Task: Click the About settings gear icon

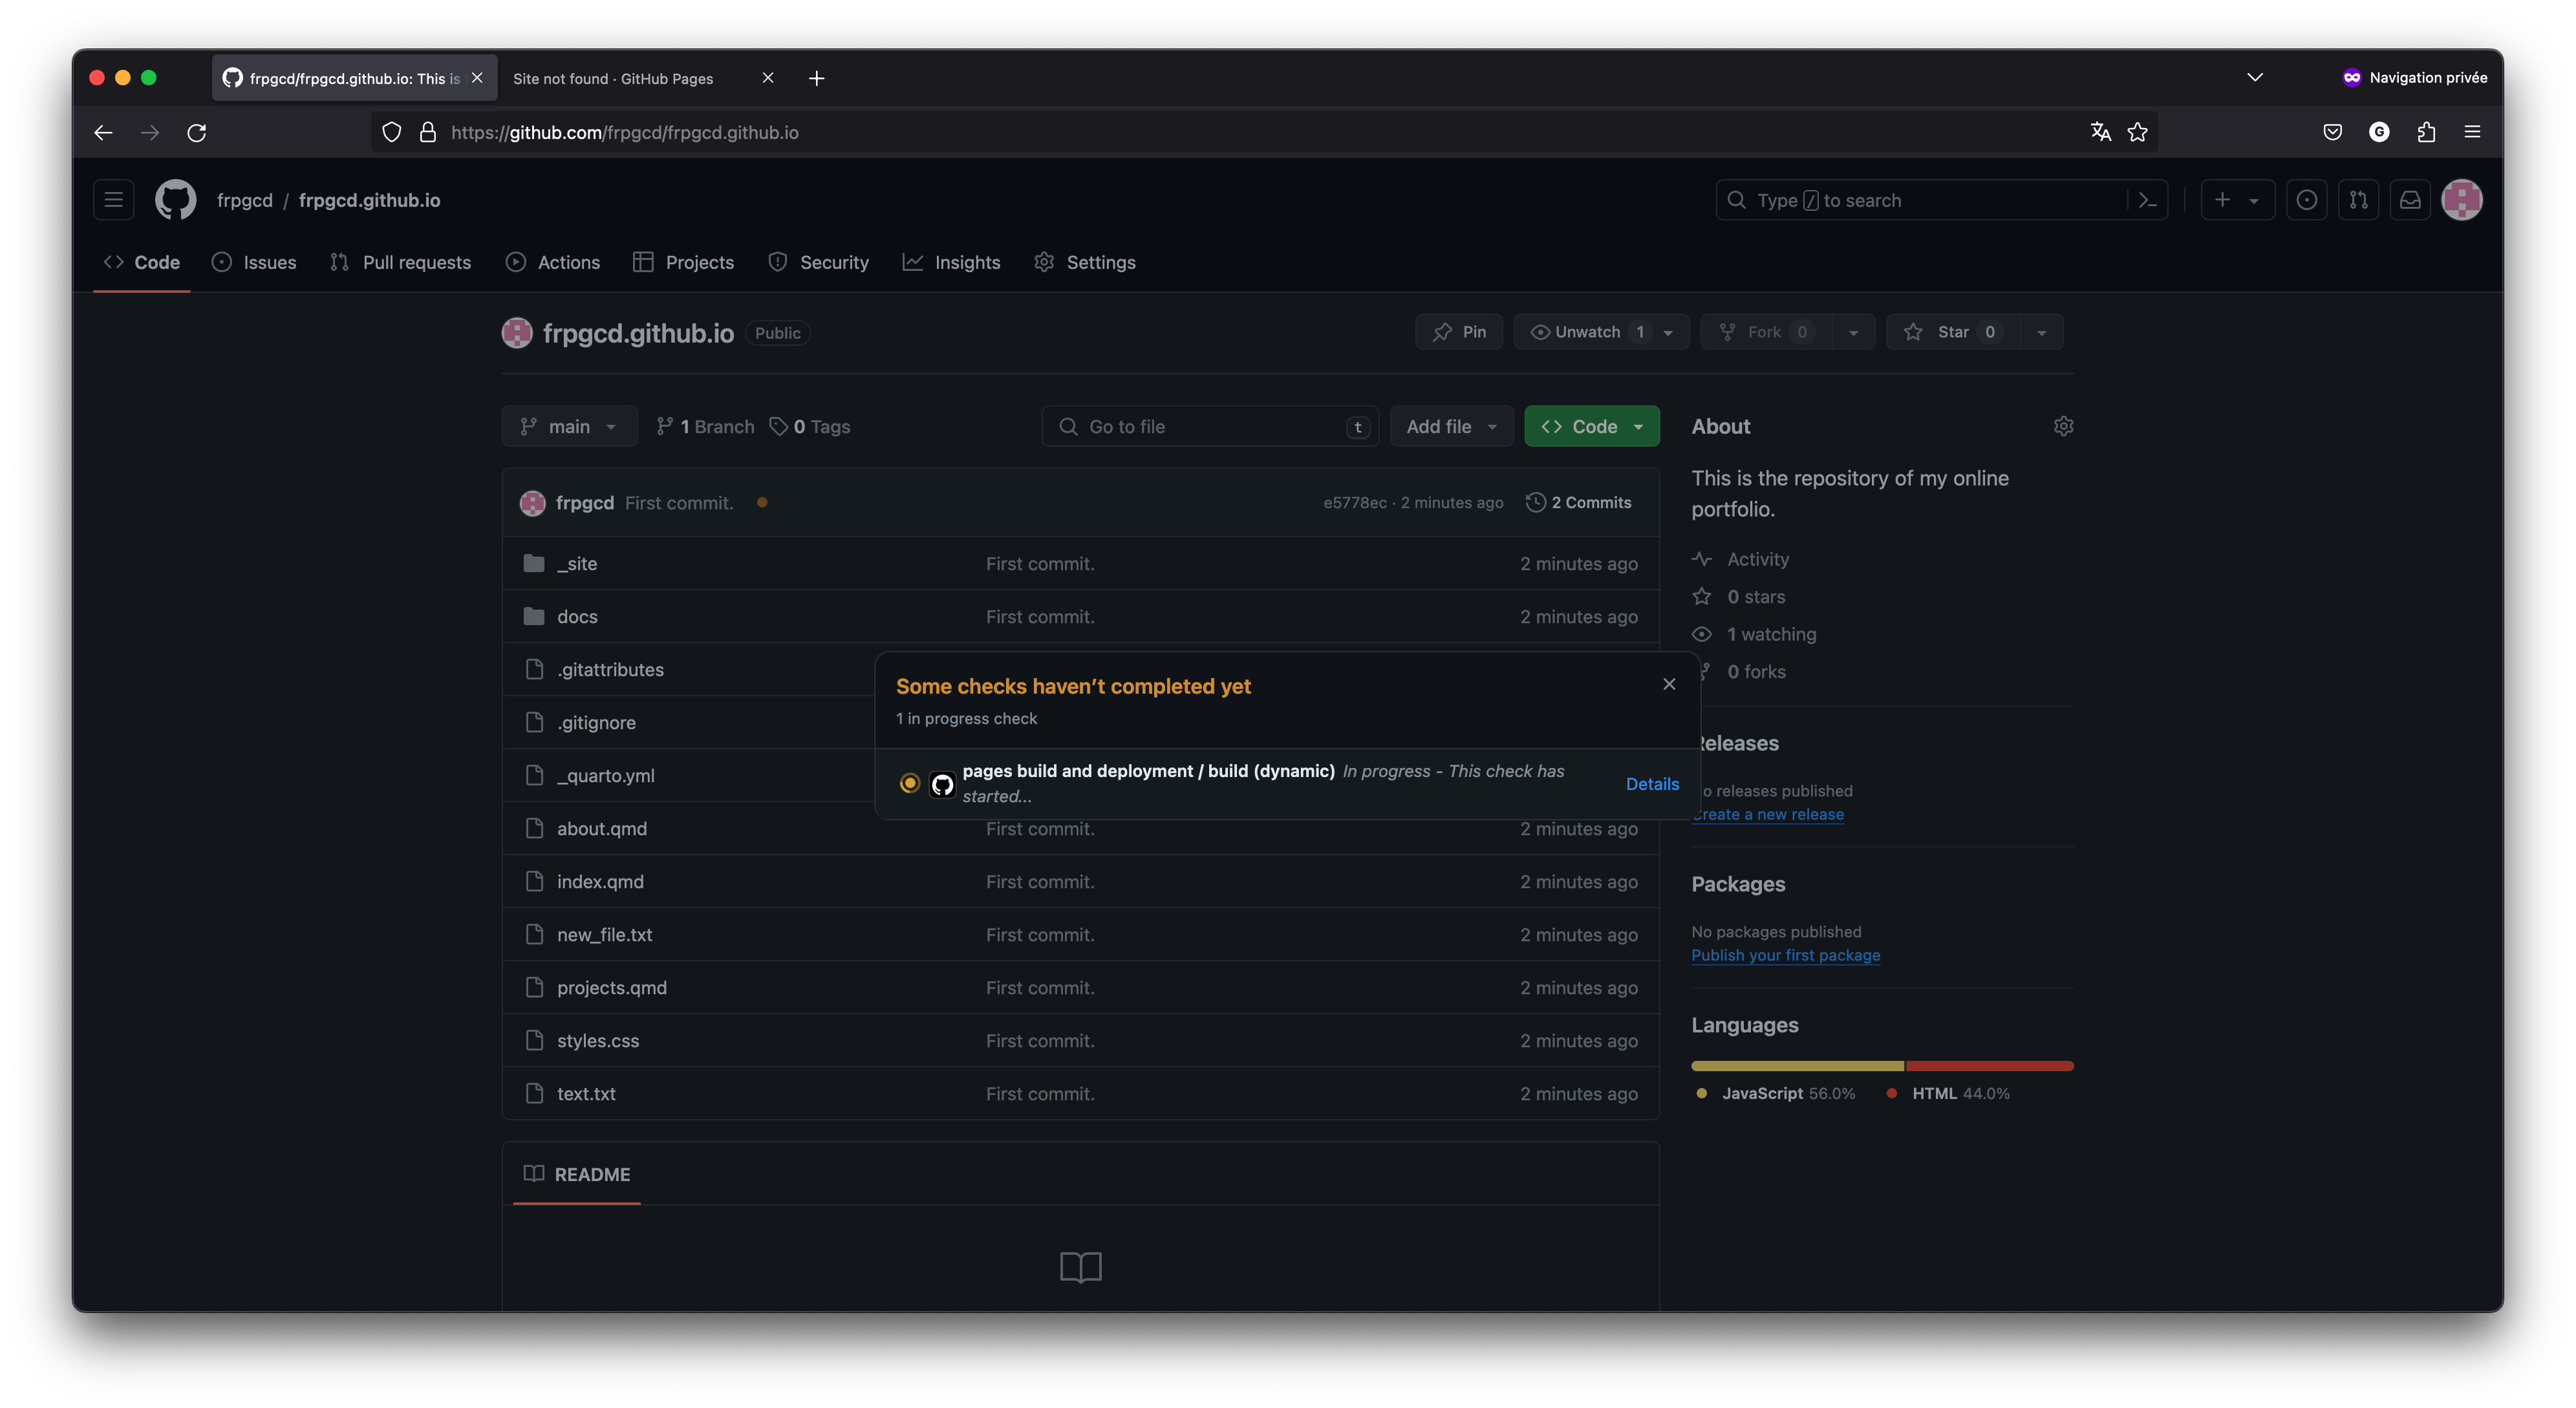Action: (x=2063, y=426)
